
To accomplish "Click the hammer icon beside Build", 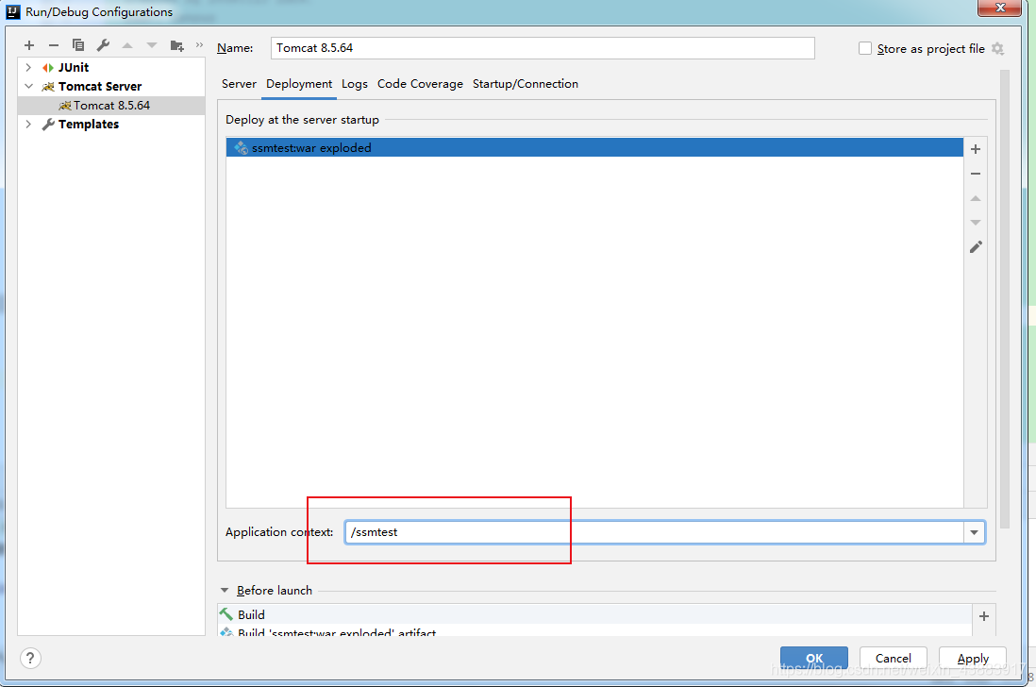I will point(226,614).
